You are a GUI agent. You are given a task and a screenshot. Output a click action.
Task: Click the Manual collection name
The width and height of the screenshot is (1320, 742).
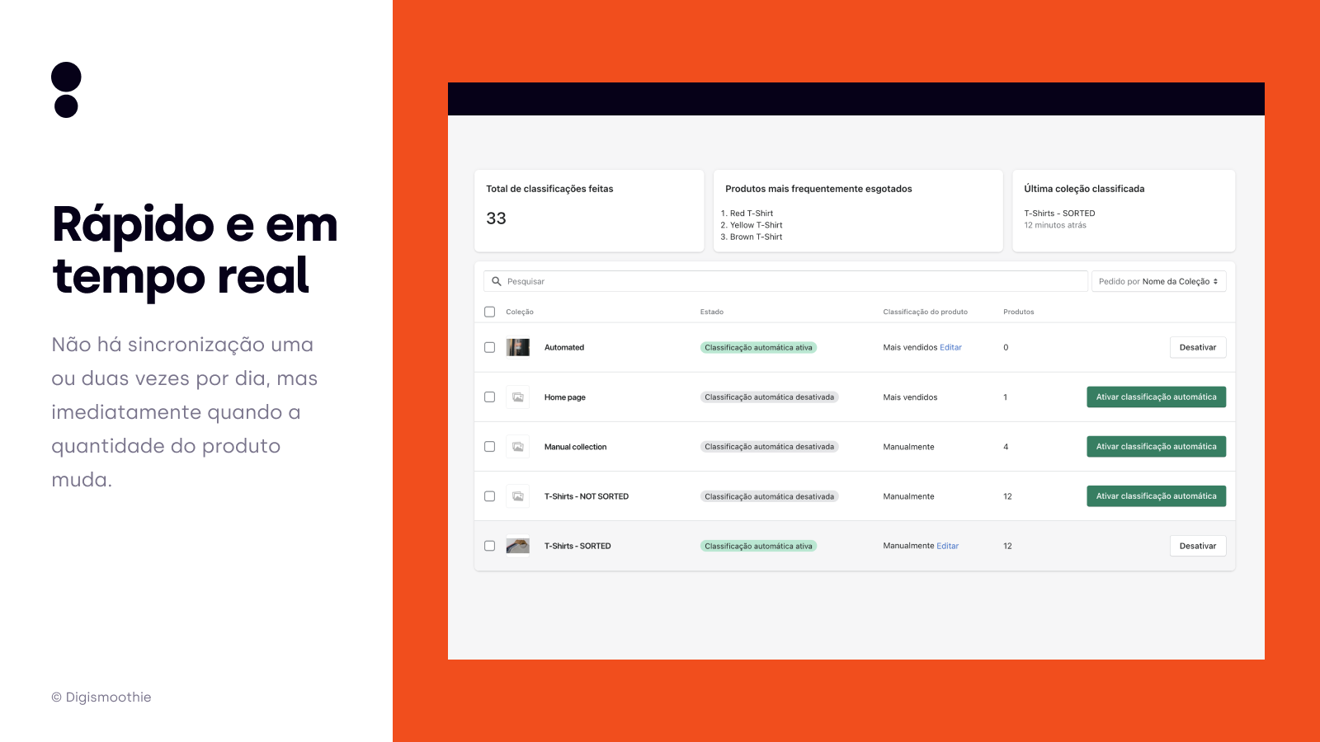click(575, 447)
